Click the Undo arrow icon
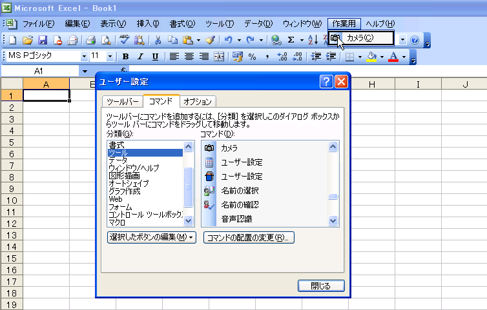 coord(229,40)
